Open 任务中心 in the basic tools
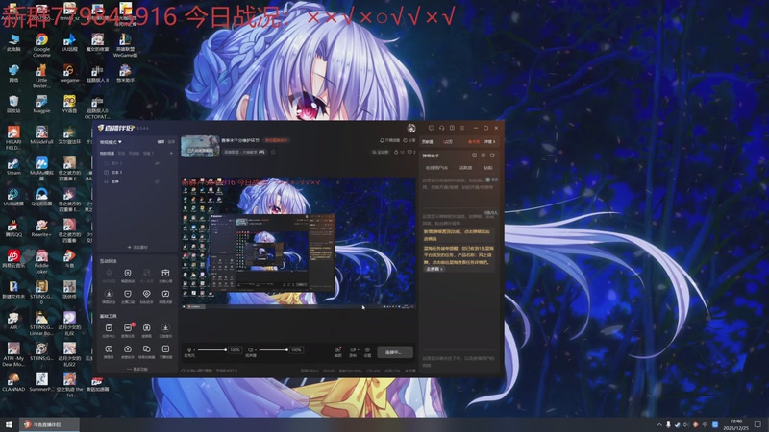Viewport: 769px width, 432px height. [x=109, y=330]
